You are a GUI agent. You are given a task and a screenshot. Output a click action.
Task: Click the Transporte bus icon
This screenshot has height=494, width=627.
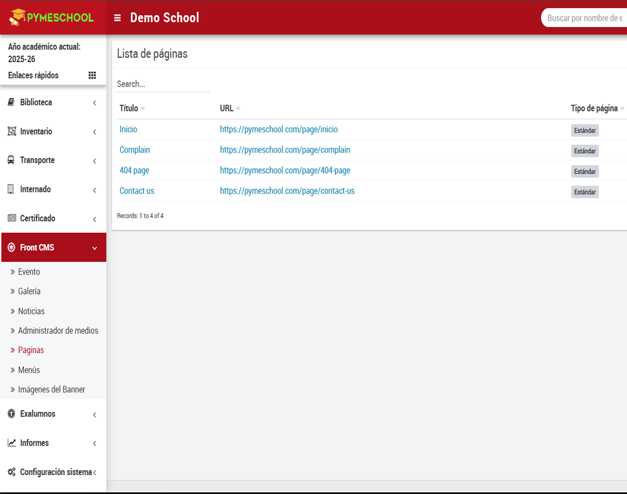tap(10, 160)
